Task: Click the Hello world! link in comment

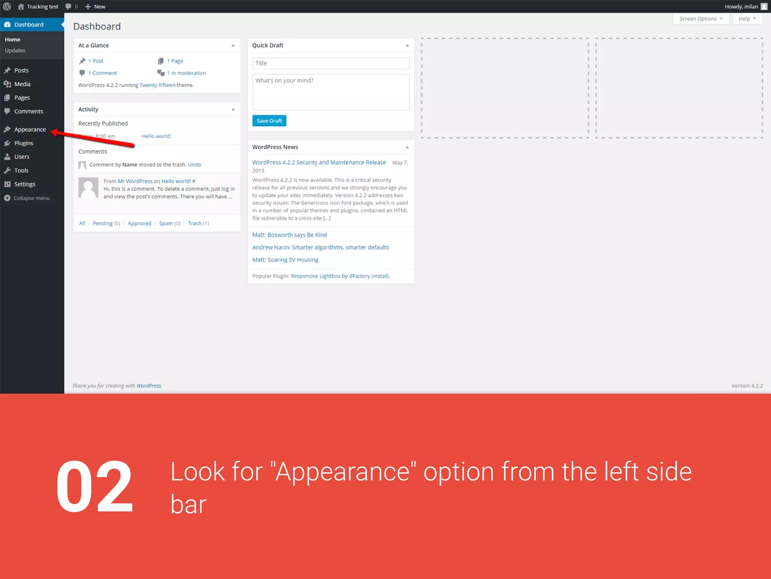Action: [x=176, y=181]
